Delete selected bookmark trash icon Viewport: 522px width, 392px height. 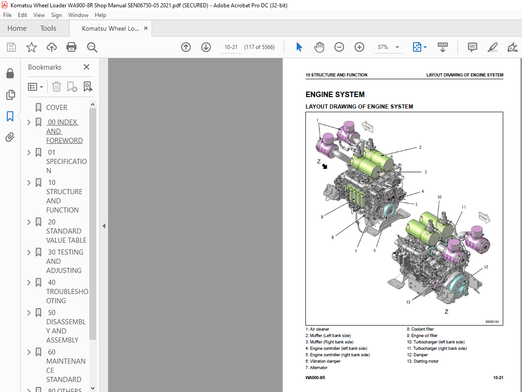[56, 87]
